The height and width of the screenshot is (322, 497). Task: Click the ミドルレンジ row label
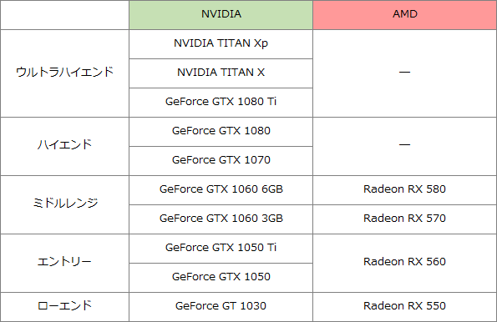pos(64,205)
